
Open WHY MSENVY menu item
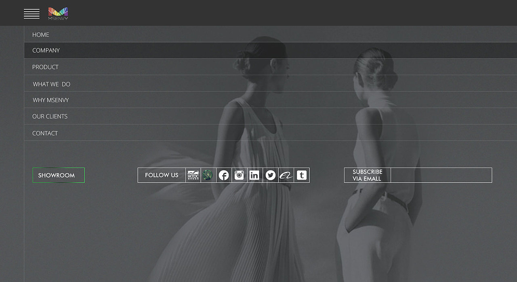(x=271, y=100)
